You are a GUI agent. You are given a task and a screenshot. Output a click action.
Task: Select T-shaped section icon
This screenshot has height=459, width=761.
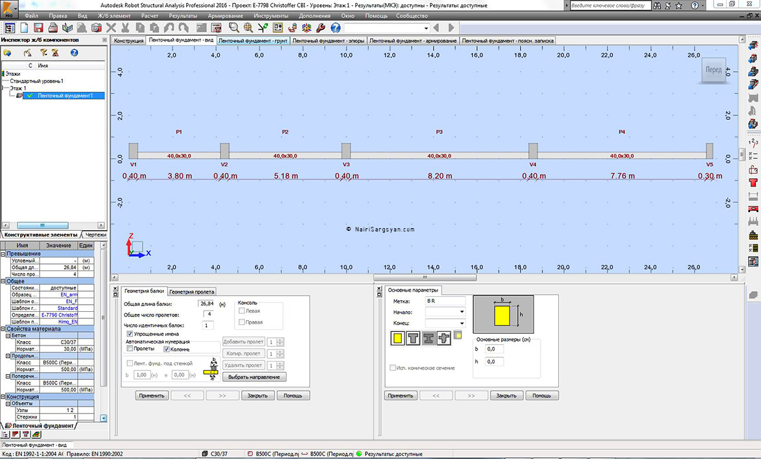pos(413,338)
